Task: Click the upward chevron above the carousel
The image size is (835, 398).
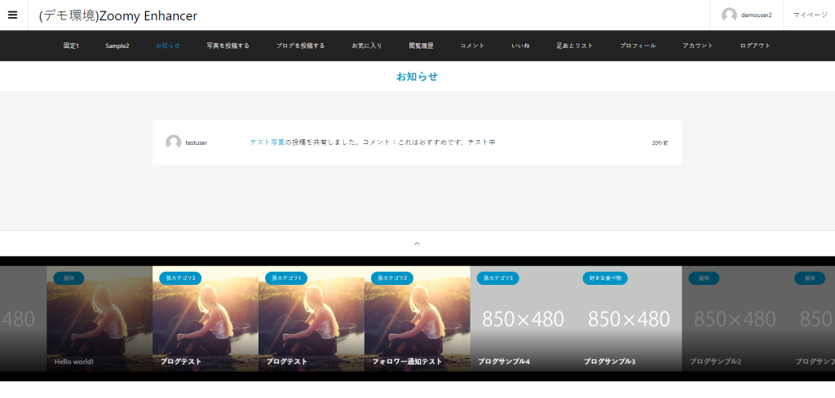Action: (417, 243)
